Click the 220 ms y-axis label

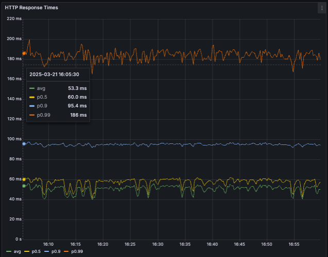click(x=14, y=19)
